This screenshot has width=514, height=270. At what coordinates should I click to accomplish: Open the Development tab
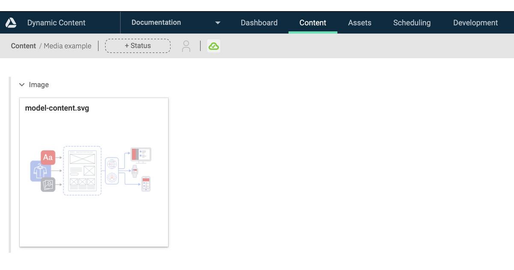[475, 23]
